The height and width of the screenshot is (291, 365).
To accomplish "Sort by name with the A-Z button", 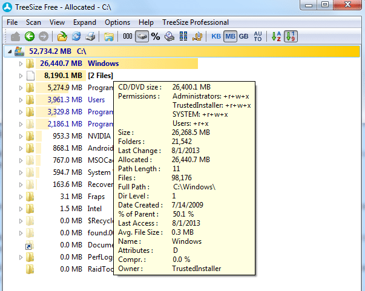I will click(276, 36).
